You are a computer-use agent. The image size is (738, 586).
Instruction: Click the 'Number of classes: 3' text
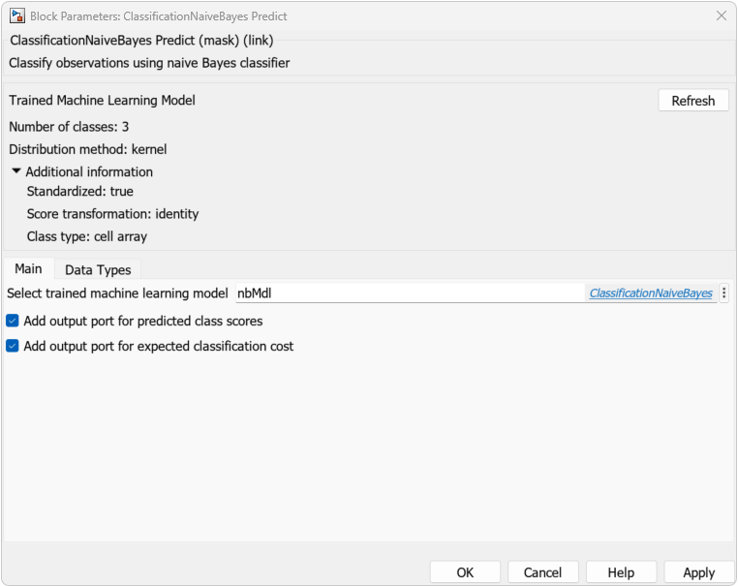(69, 127)
